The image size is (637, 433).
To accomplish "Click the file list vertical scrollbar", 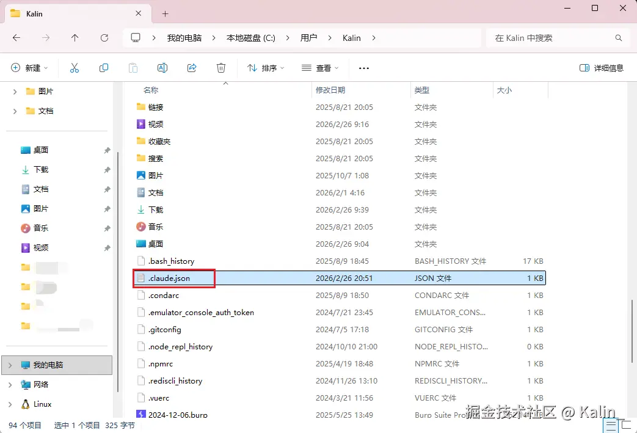I will pyautogui.click(x=632, y=331).
